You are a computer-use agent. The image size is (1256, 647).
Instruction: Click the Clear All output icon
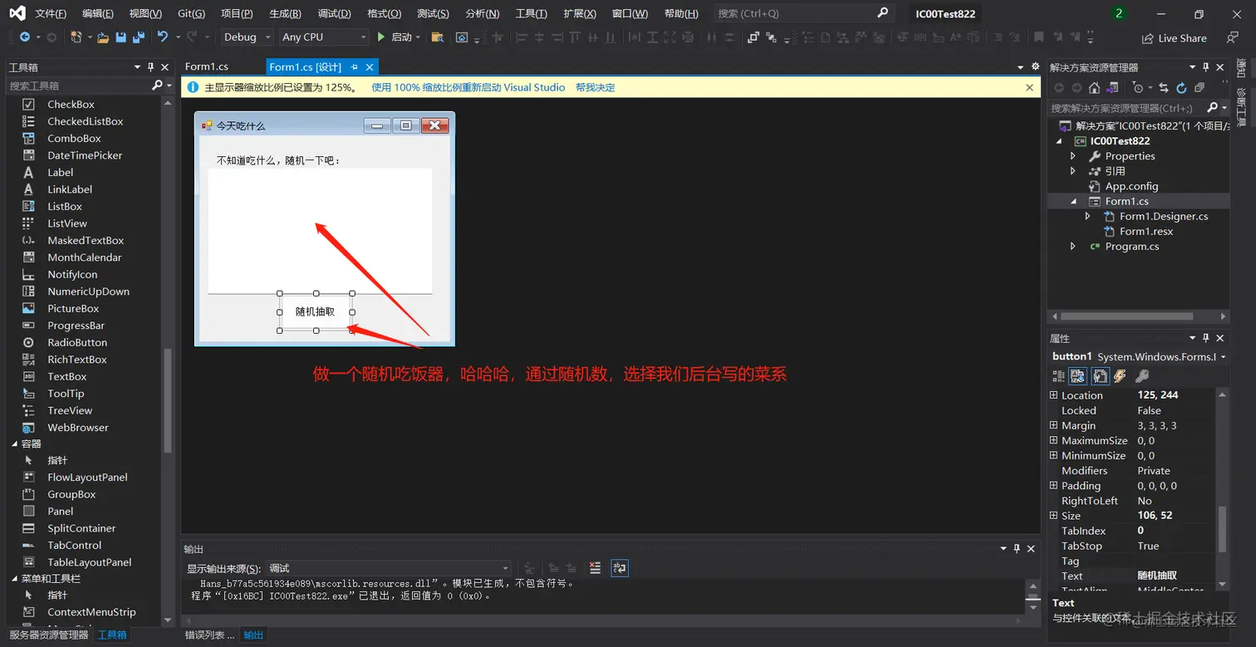click(x=595, y=568)
